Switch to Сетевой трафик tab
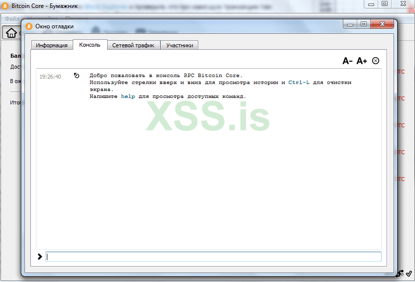Screen dimensions: 415x282 (x=133, y=45)
